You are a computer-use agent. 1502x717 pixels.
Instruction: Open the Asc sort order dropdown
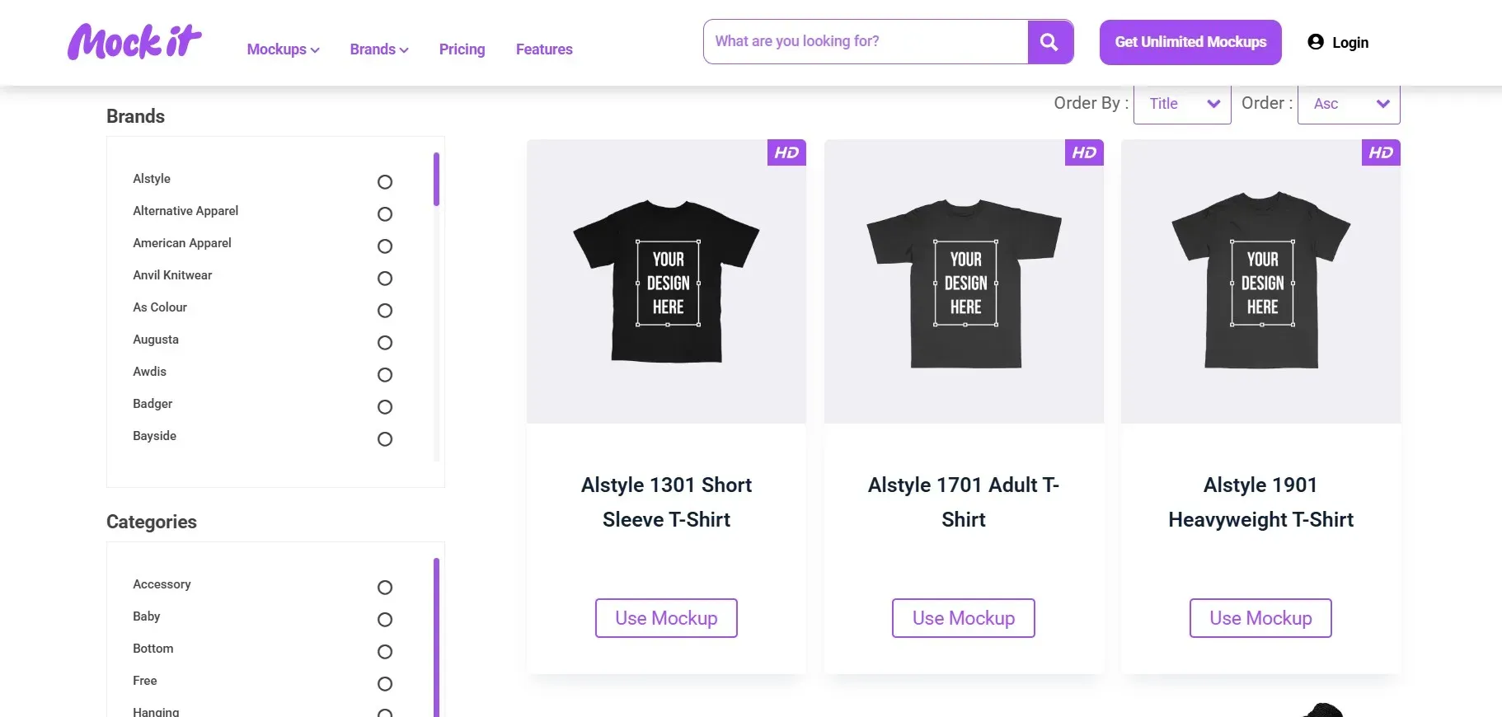(1349, 104)
